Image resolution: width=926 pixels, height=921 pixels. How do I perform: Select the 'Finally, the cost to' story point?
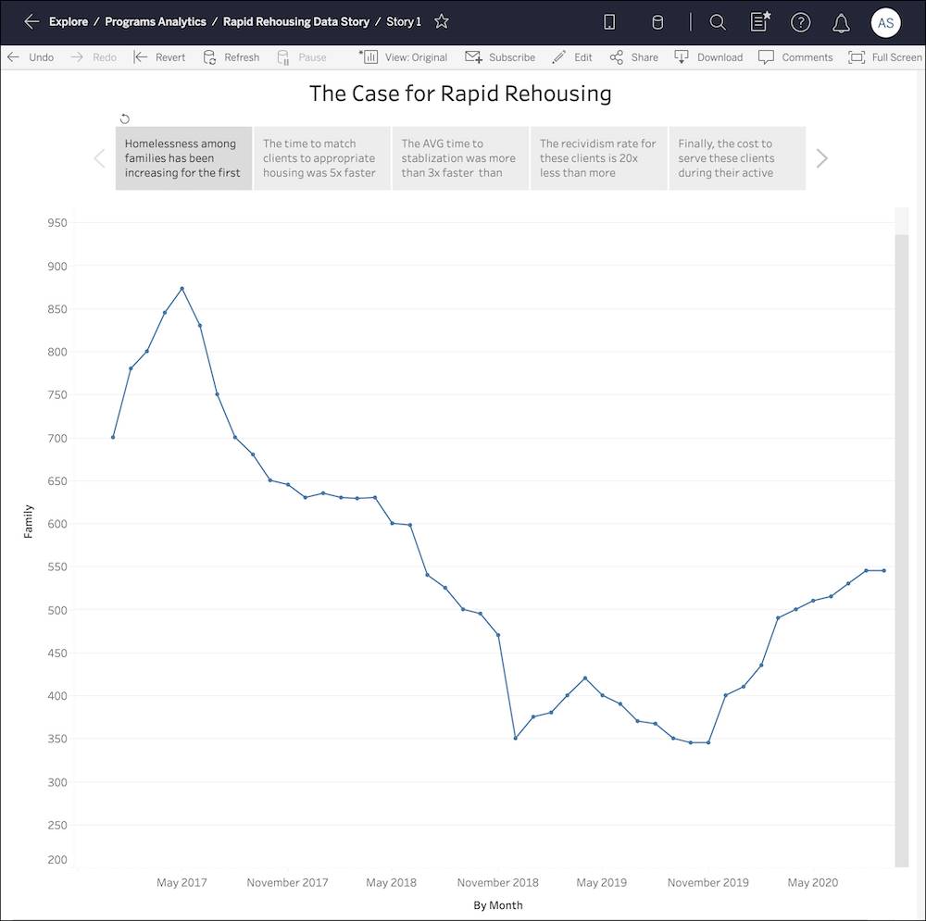(737, 158)
